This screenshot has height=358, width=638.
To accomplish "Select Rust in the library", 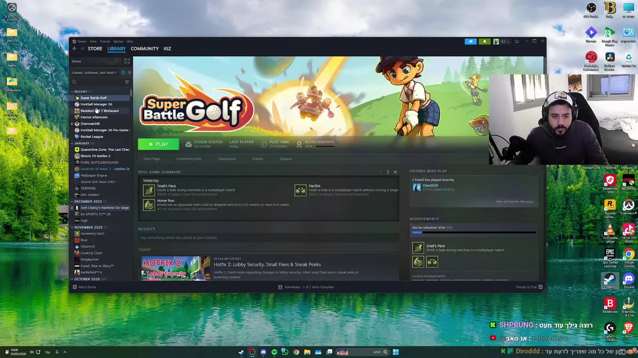I will pyautogui.click(x=84, y=240).
